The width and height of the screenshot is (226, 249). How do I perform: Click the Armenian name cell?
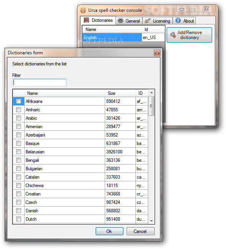tap(64, 126)
